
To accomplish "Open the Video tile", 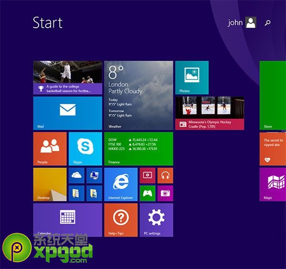I will tap(148, 175).
